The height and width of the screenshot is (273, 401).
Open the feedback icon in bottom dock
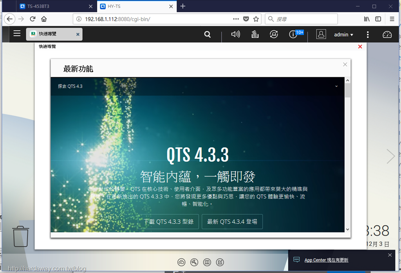click(220, 262)
